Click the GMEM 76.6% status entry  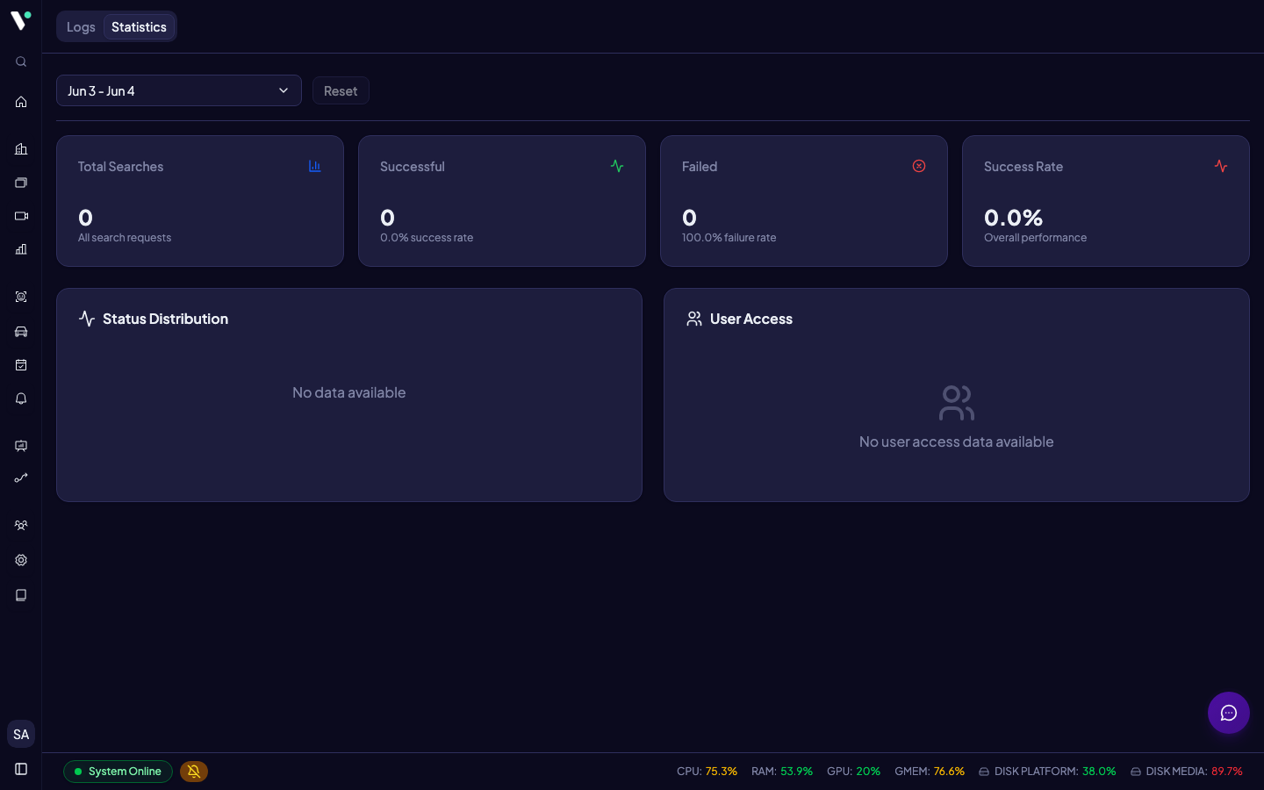coord(930,772)
